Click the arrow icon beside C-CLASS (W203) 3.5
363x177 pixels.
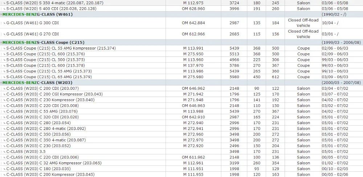[4, 152]
